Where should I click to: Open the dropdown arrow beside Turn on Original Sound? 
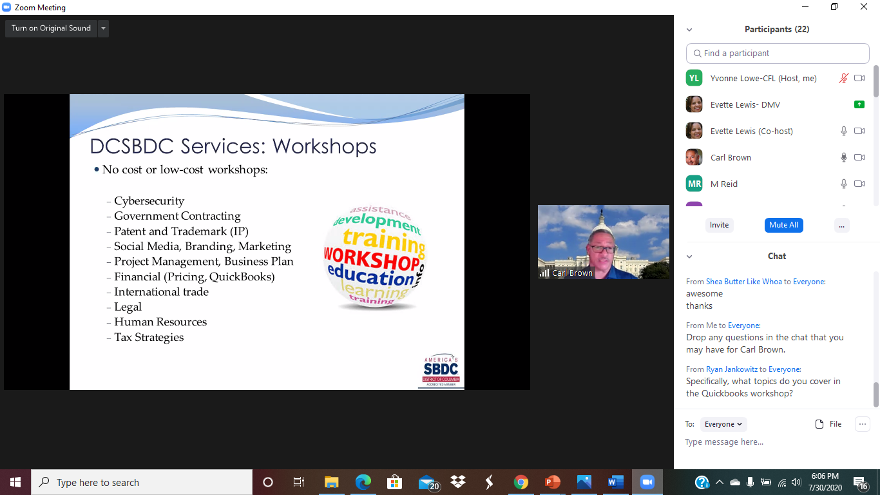(x=103, y=28)
